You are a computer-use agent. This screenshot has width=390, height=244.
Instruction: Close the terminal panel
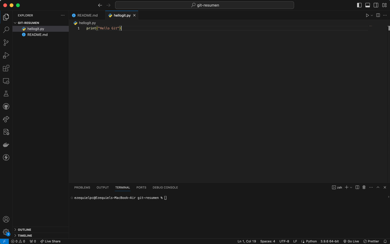[x=385, y=187]
